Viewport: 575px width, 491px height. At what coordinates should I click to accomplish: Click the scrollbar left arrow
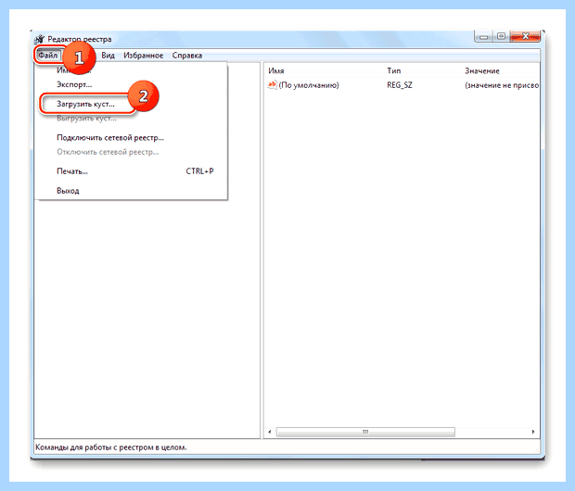[x=270, y=432]
